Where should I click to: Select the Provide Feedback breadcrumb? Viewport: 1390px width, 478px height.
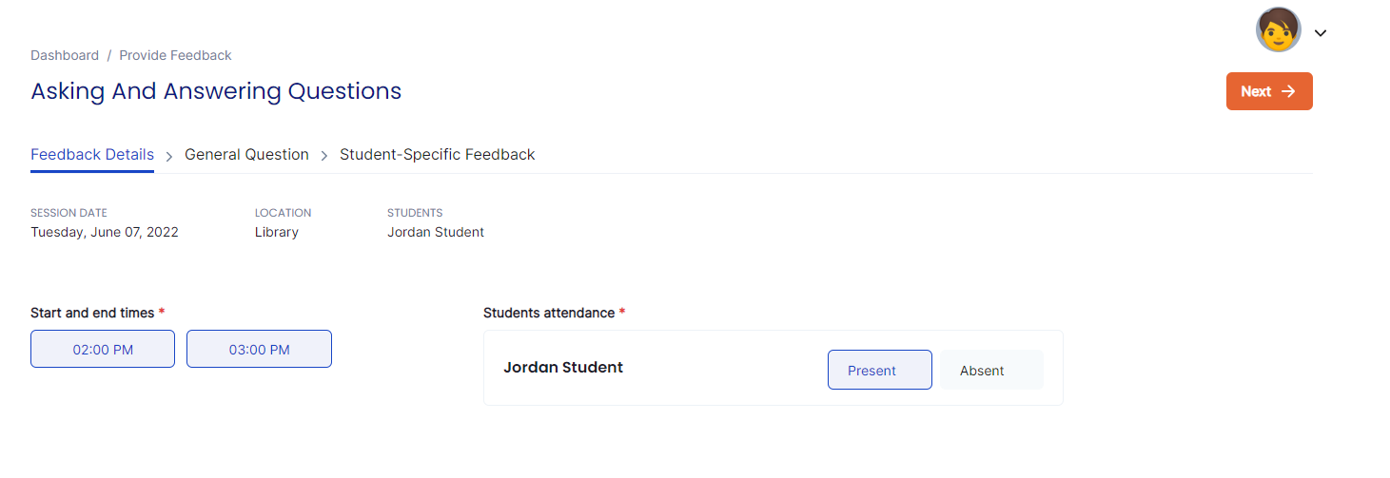coord(175,55)
